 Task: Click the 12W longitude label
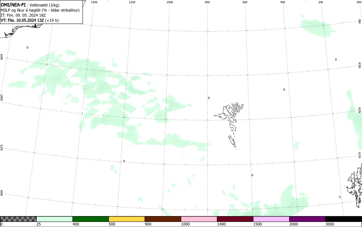click(132, 2)
